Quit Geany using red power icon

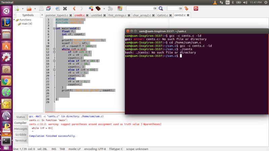pos(196,8)
